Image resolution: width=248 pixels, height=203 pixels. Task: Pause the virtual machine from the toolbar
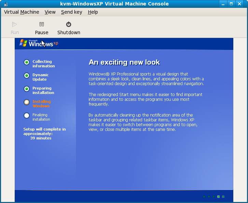pos(41,28)
